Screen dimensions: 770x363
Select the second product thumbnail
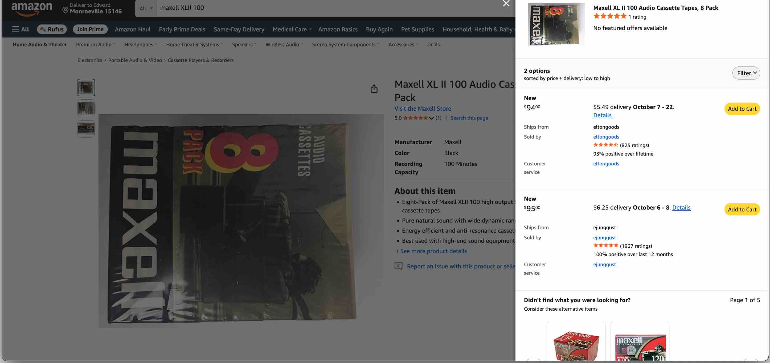(86, 108)
